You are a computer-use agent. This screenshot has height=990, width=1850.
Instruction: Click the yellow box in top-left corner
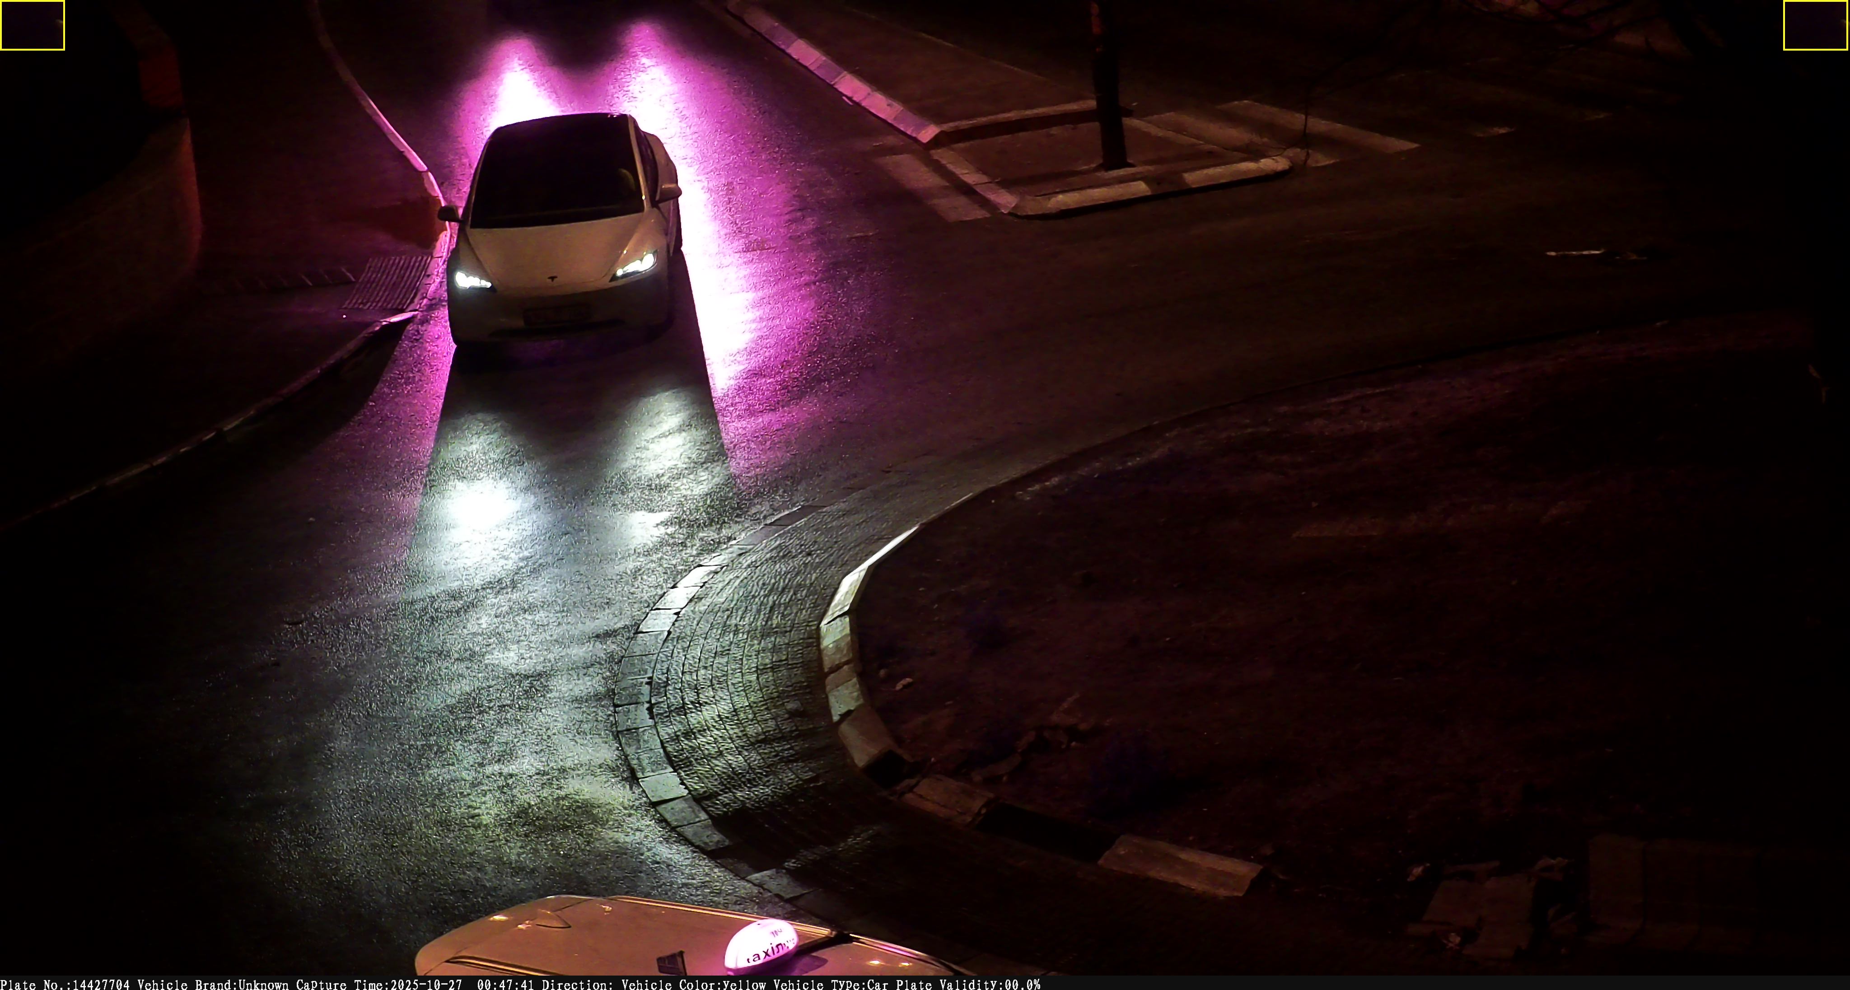pyautogui.click(x=33, y=25)
